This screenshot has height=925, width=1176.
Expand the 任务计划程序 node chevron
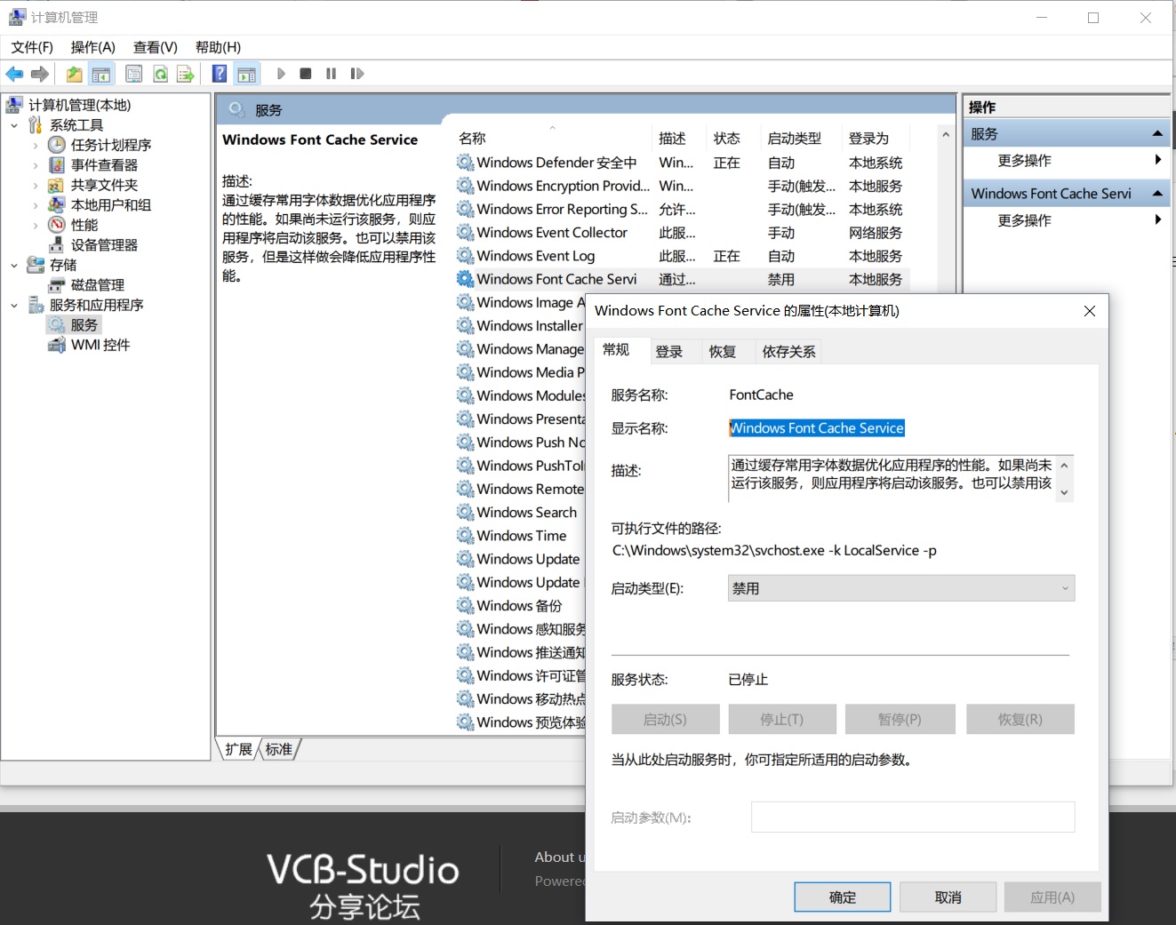click(36, 145)
